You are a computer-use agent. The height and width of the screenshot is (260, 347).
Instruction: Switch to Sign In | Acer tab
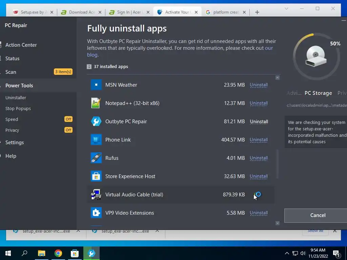[129, 12]
